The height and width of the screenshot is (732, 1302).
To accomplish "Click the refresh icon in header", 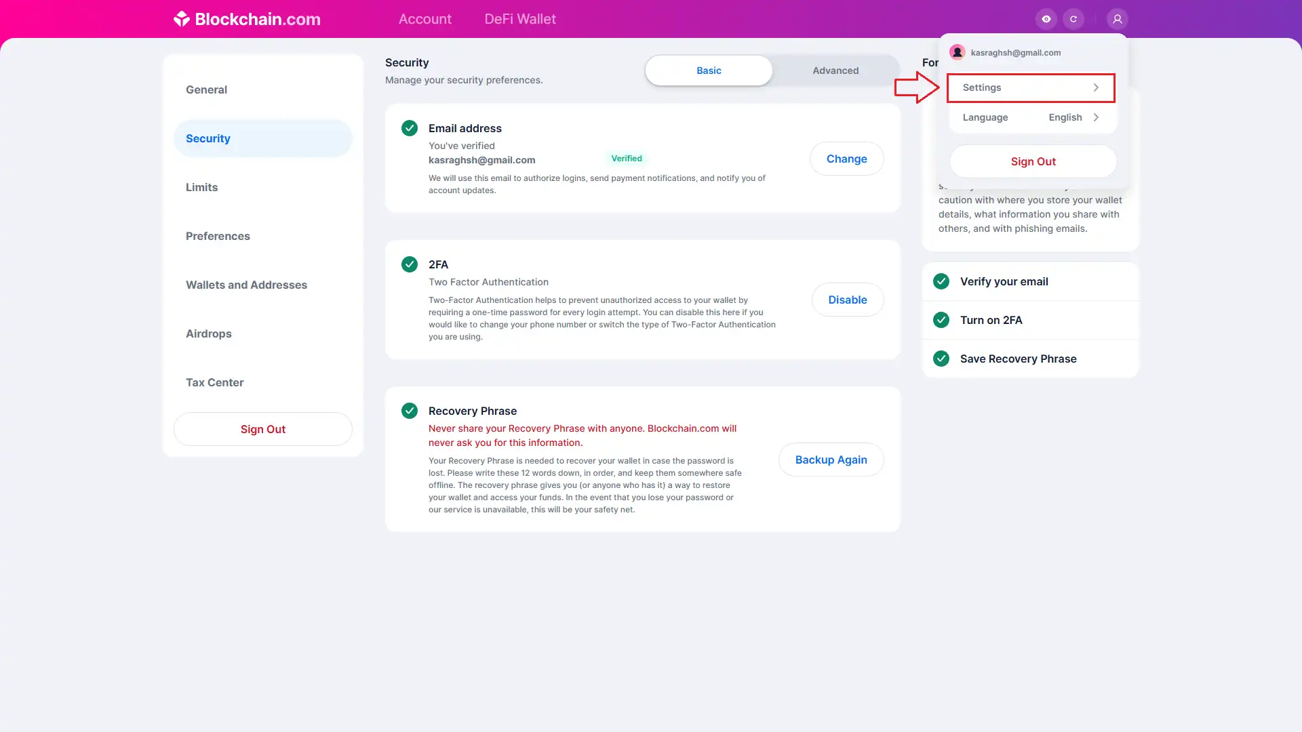I will point(1073,19).
